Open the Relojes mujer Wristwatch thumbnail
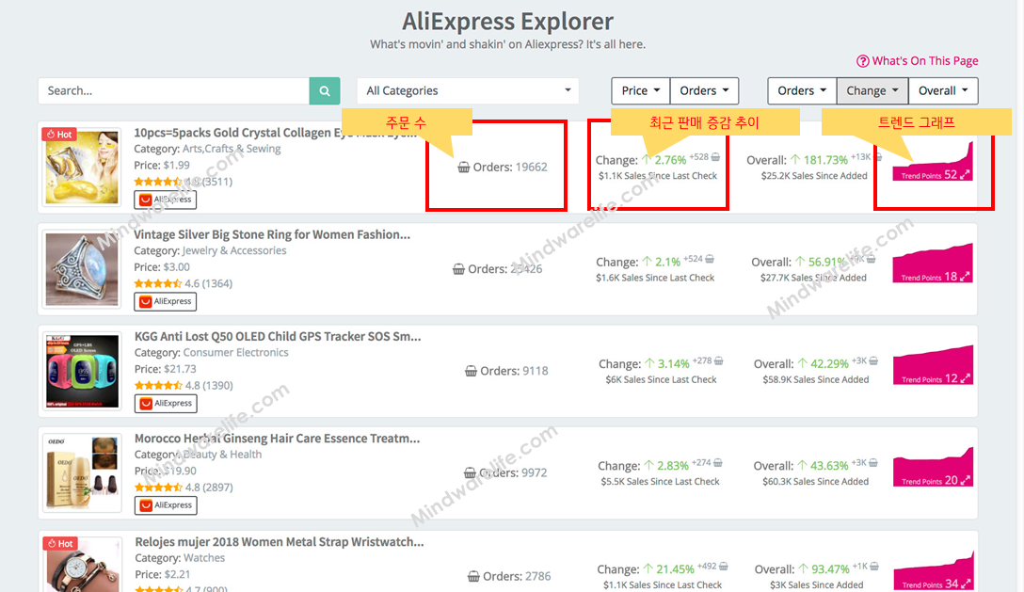 tap(83, 564)
